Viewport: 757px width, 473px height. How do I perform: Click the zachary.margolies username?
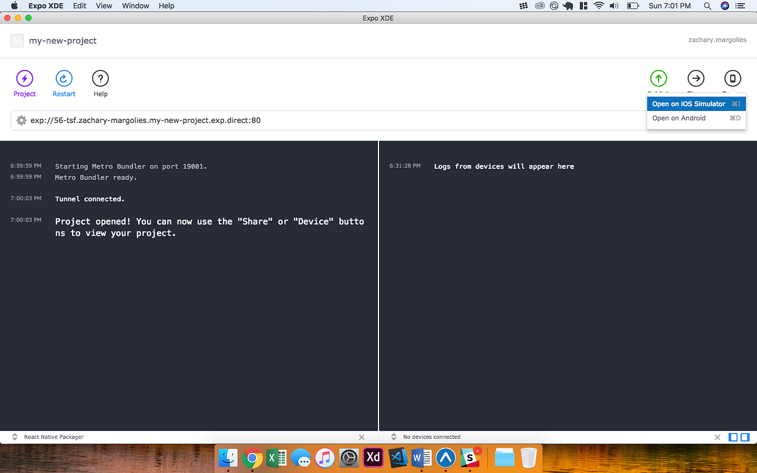coord(717,40)
